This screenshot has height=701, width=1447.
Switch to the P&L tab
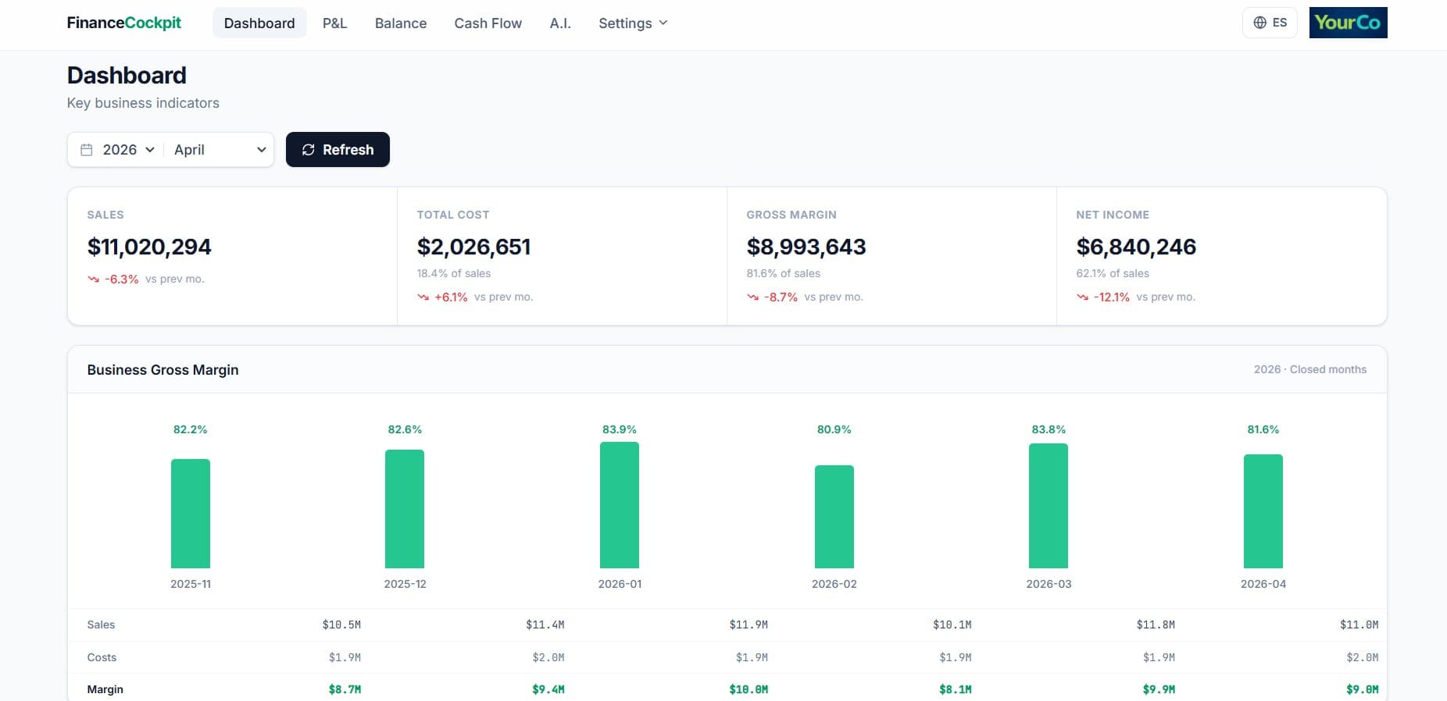point(334,23)
